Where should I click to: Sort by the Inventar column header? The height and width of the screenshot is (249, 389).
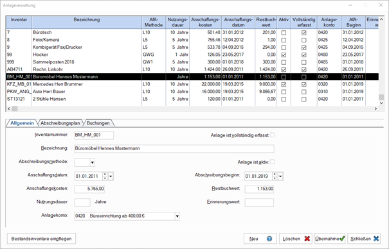tap(19, 22)
